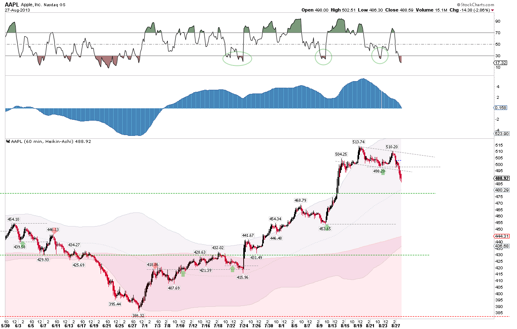This screenshot has width=517, height=329.
Task: Click the 386.32 bottom price label
Action: click(x=138, y=315)
